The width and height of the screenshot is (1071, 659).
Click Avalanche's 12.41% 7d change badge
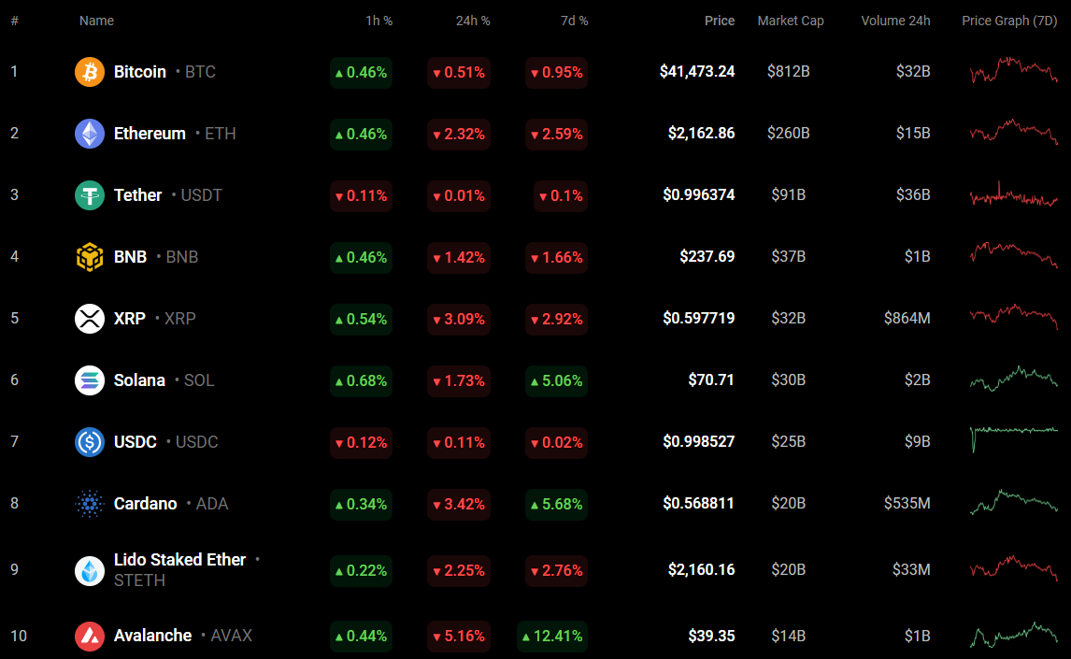[x=552, y=637]
